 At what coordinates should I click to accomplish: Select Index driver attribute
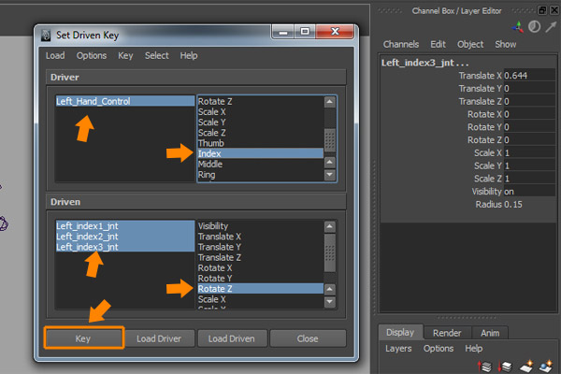tap(260, 153)
